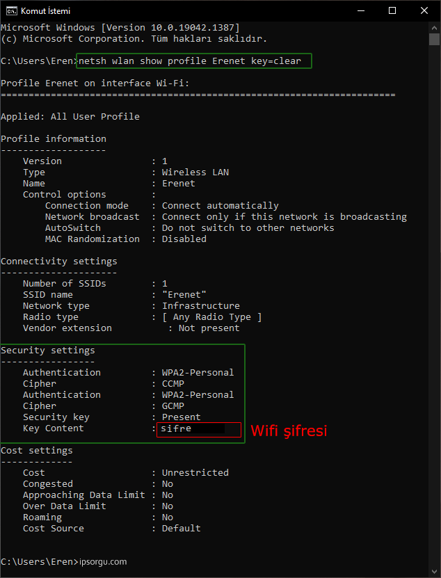Click the "ipsorgu.com" text at the prompt

click(103, 562)
